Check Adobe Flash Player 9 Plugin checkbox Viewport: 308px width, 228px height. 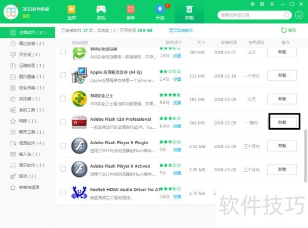point(63,145)
